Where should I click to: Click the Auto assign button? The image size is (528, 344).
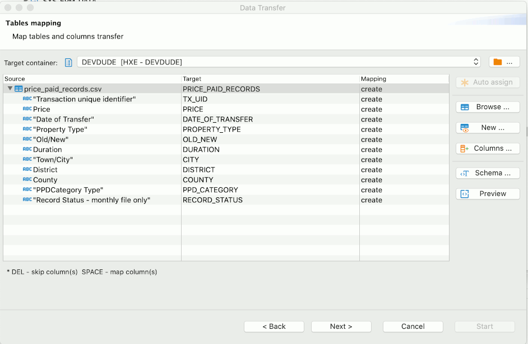pyautogui.click(x=488, y=82)
